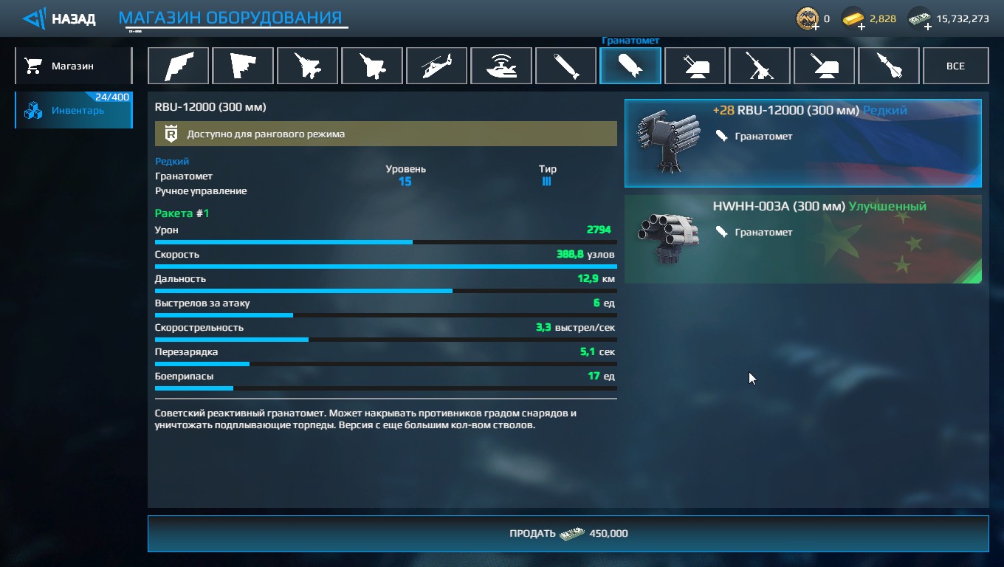Click the Урон damage stat bar
The height and width of the screenshot is (567, 1004).
pos(385,241)
